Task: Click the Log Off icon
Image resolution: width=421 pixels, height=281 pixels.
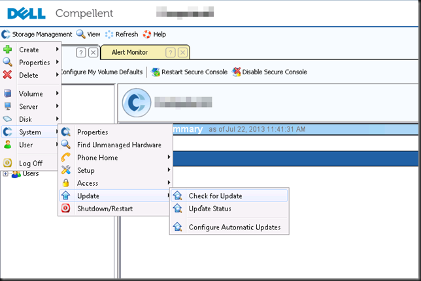Action: click(8, 163)
